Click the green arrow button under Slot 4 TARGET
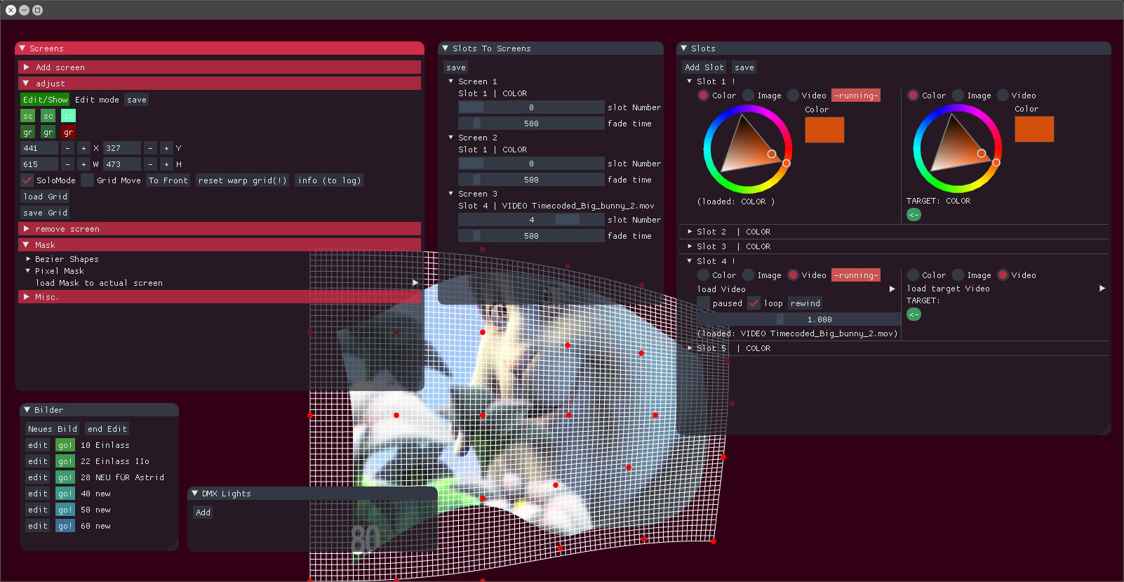The height and width of the screenshot is (582, 1124). [914, 315]
